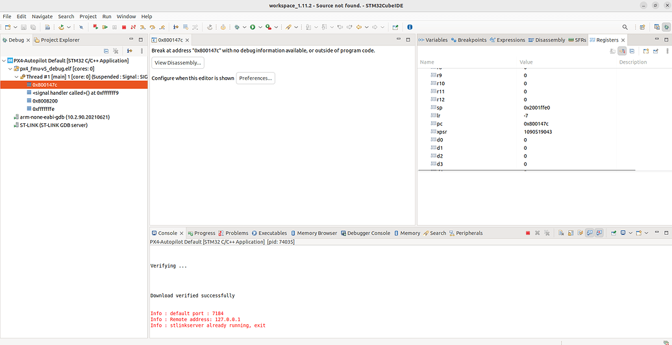Terminate the debug session with the red toolbar square

(124, 27)
